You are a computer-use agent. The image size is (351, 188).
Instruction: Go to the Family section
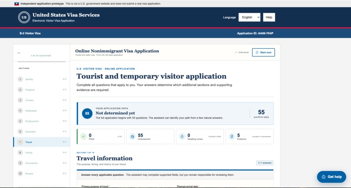tap(42, 153)
